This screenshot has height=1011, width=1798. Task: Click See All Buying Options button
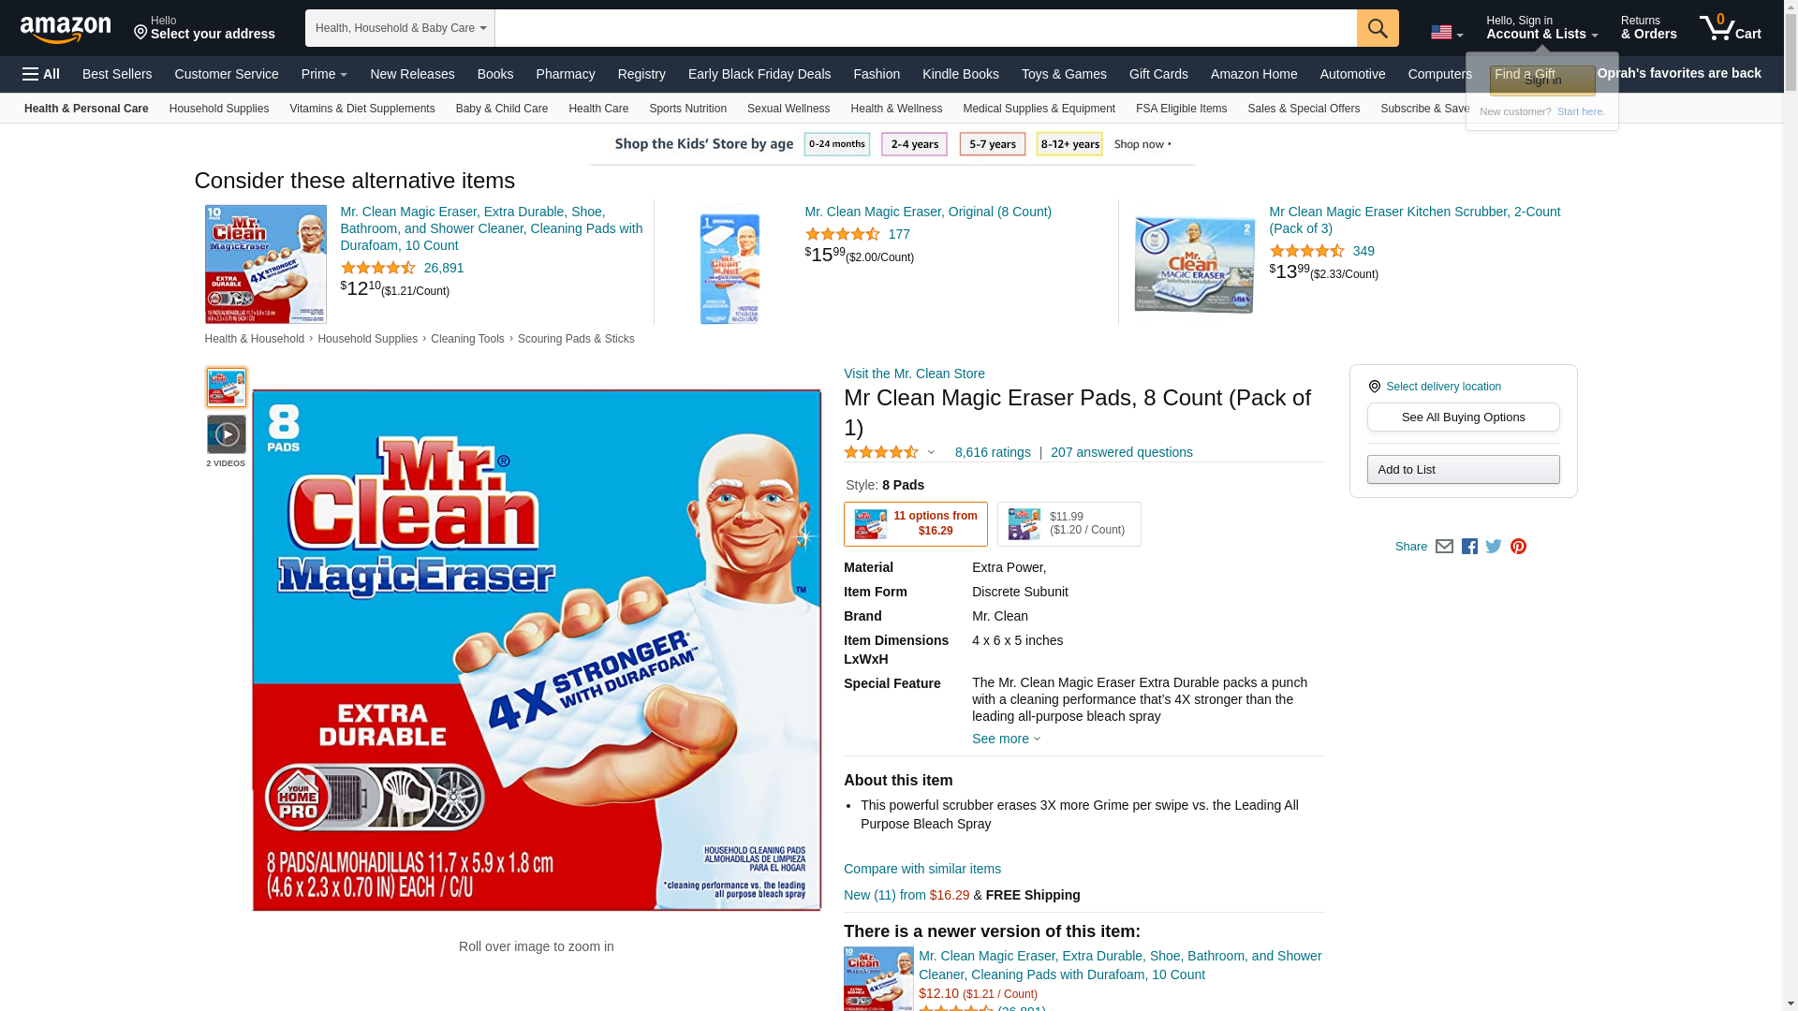pyautogui.click(x=1463, y=418)
